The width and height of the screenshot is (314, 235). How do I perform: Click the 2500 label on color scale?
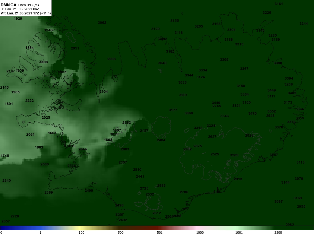pyautogui.click(x=278, y=232)
